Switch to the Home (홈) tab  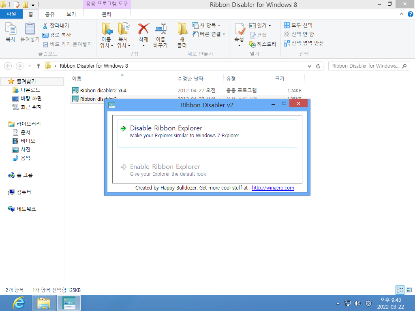pyautogui.click(x=31, y=14)
